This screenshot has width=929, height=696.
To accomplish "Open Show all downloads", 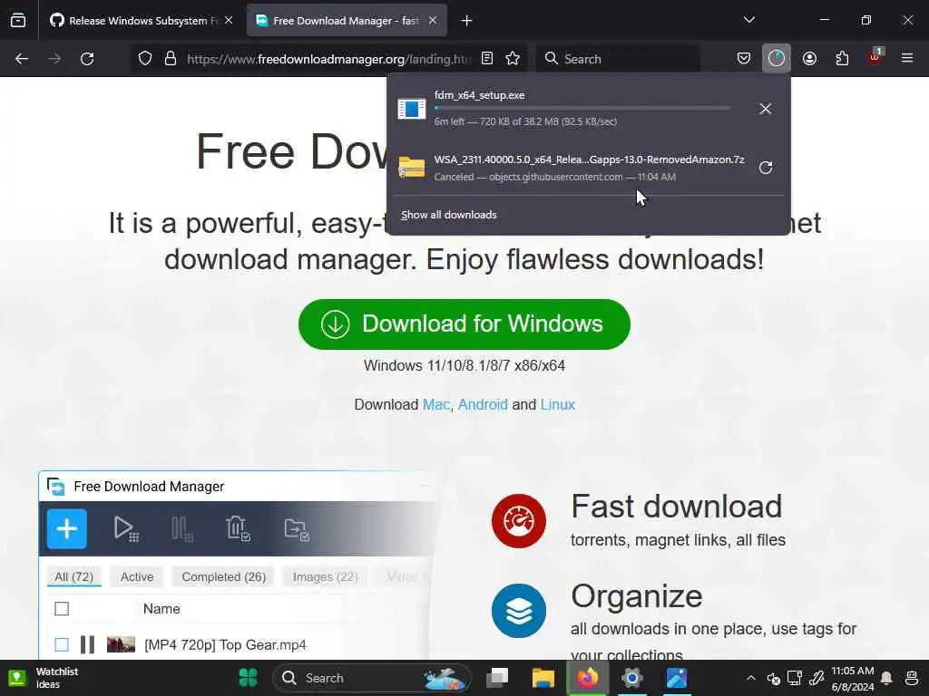I will pyautogui.click(x=448, y=215).
